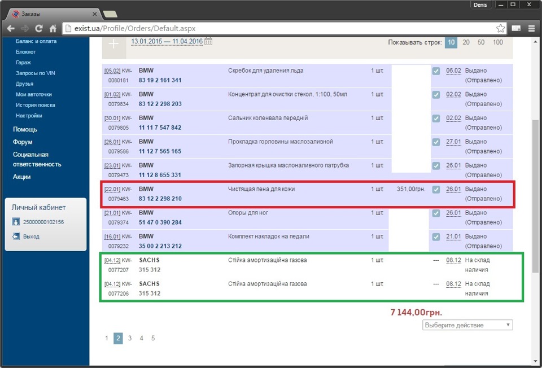Open part number 11 12 7 565 165
This screenshot has height=368, width=542.
[160, 151]
